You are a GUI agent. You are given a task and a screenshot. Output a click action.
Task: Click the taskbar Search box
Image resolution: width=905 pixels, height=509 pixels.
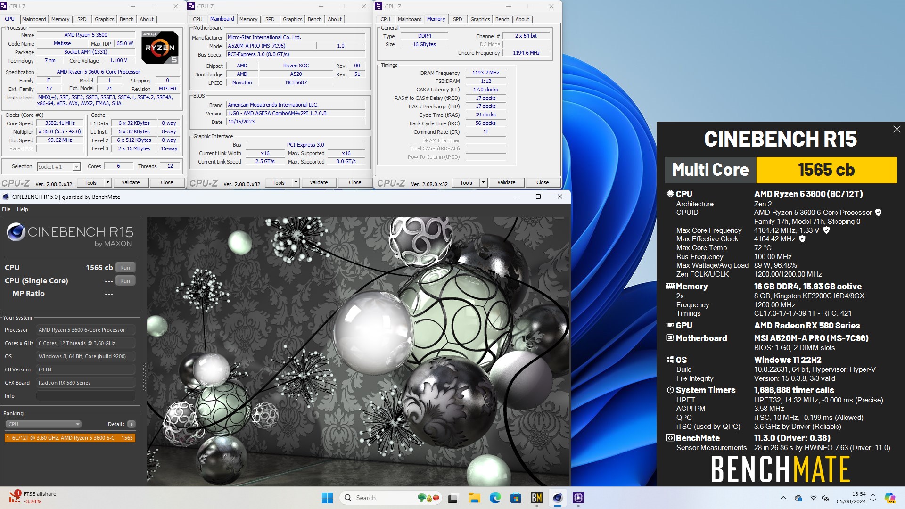(391, 498)
